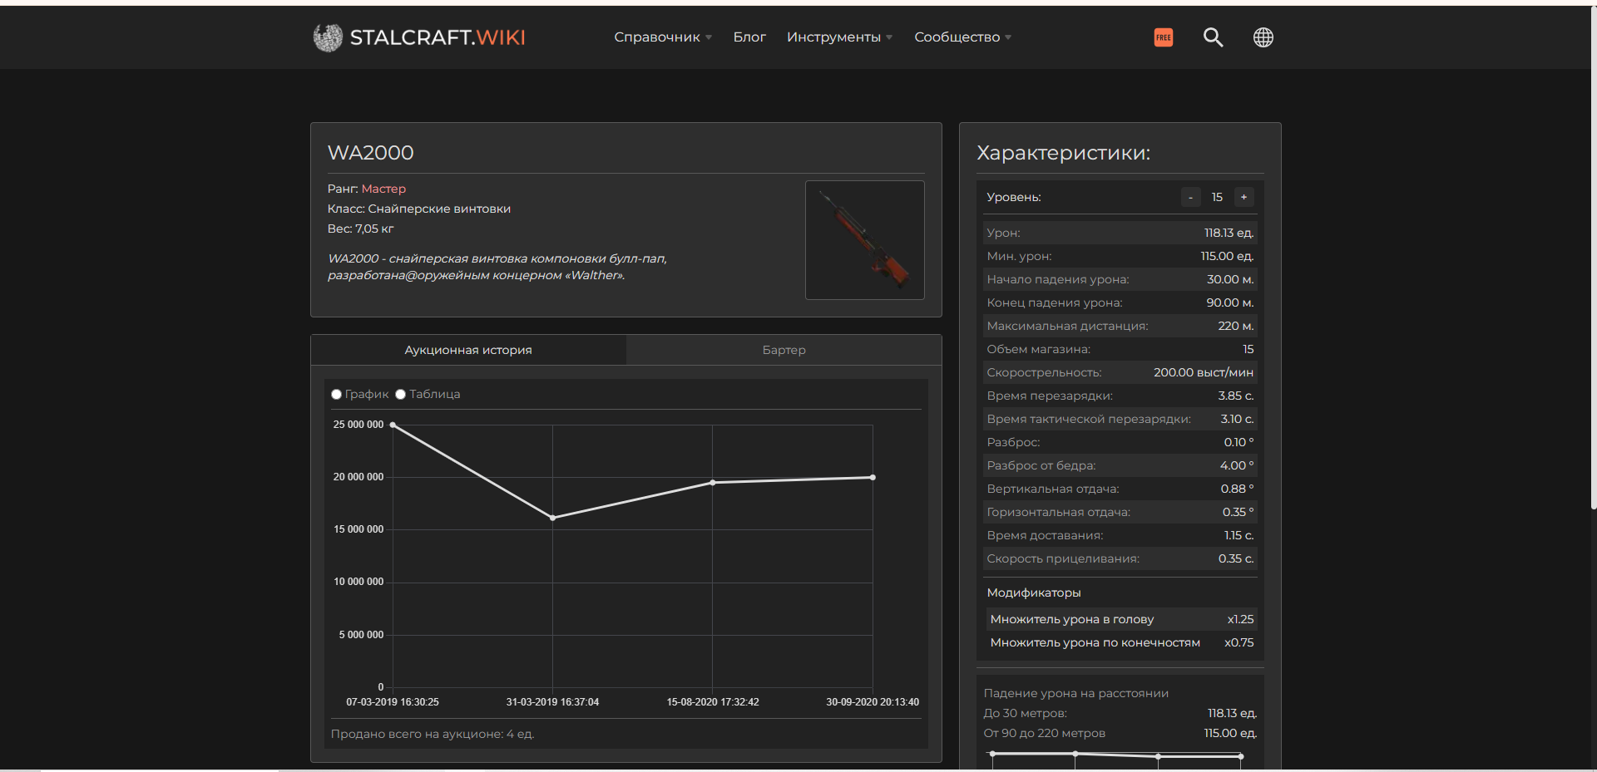This screenshot has height=772, width=1597.
Task: Click the level value field 15
Action: click(x=1217, y=197)
